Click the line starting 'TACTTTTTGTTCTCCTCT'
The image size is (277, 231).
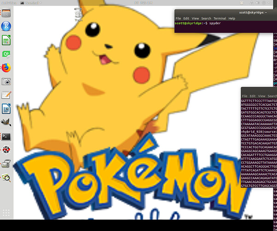coord(259,109)
